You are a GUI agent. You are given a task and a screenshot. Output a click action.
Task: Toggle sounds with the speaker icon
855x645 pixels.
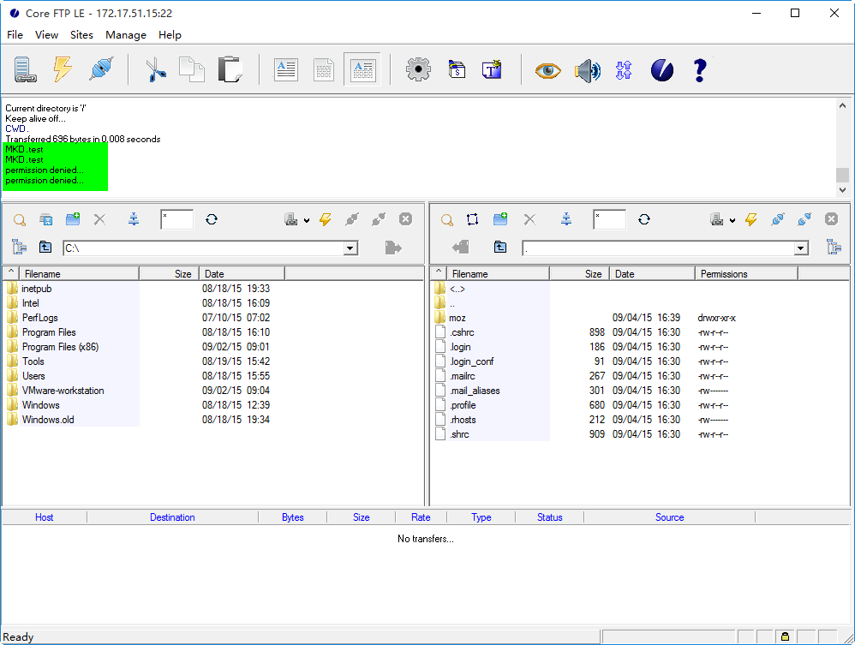click(587, 69)
